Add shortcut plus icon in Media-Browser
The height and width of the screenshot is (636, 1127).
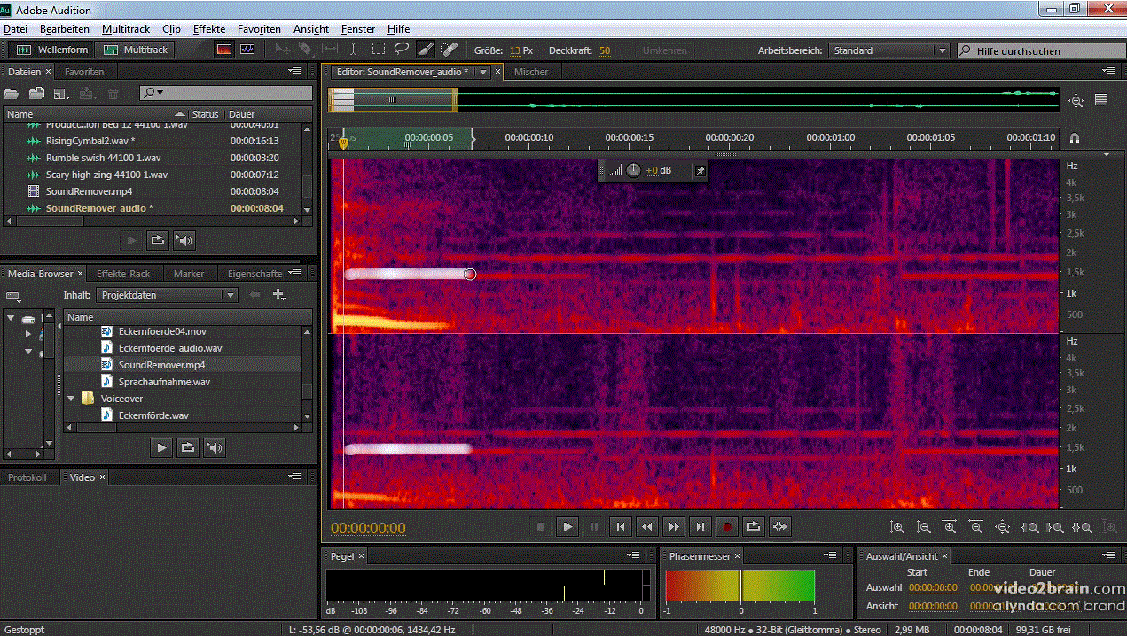click(x=278, y=294)
